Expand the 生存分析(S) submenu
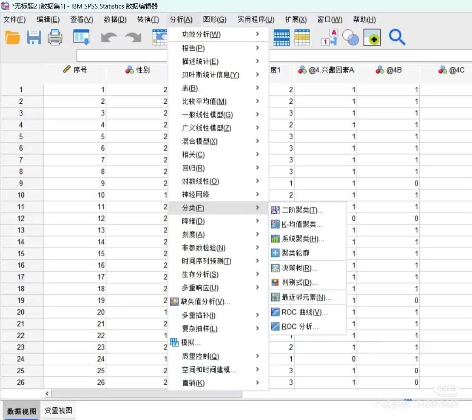The height and width of the screenshot is (420, 472). pos(218,274)
